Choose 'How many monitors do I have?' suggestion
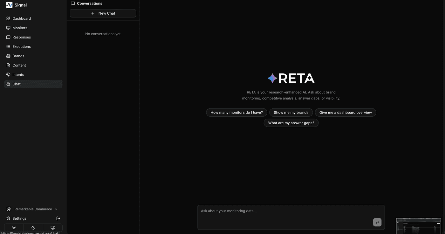This screenshot has height=234, width=445. (x=237, y=113)
